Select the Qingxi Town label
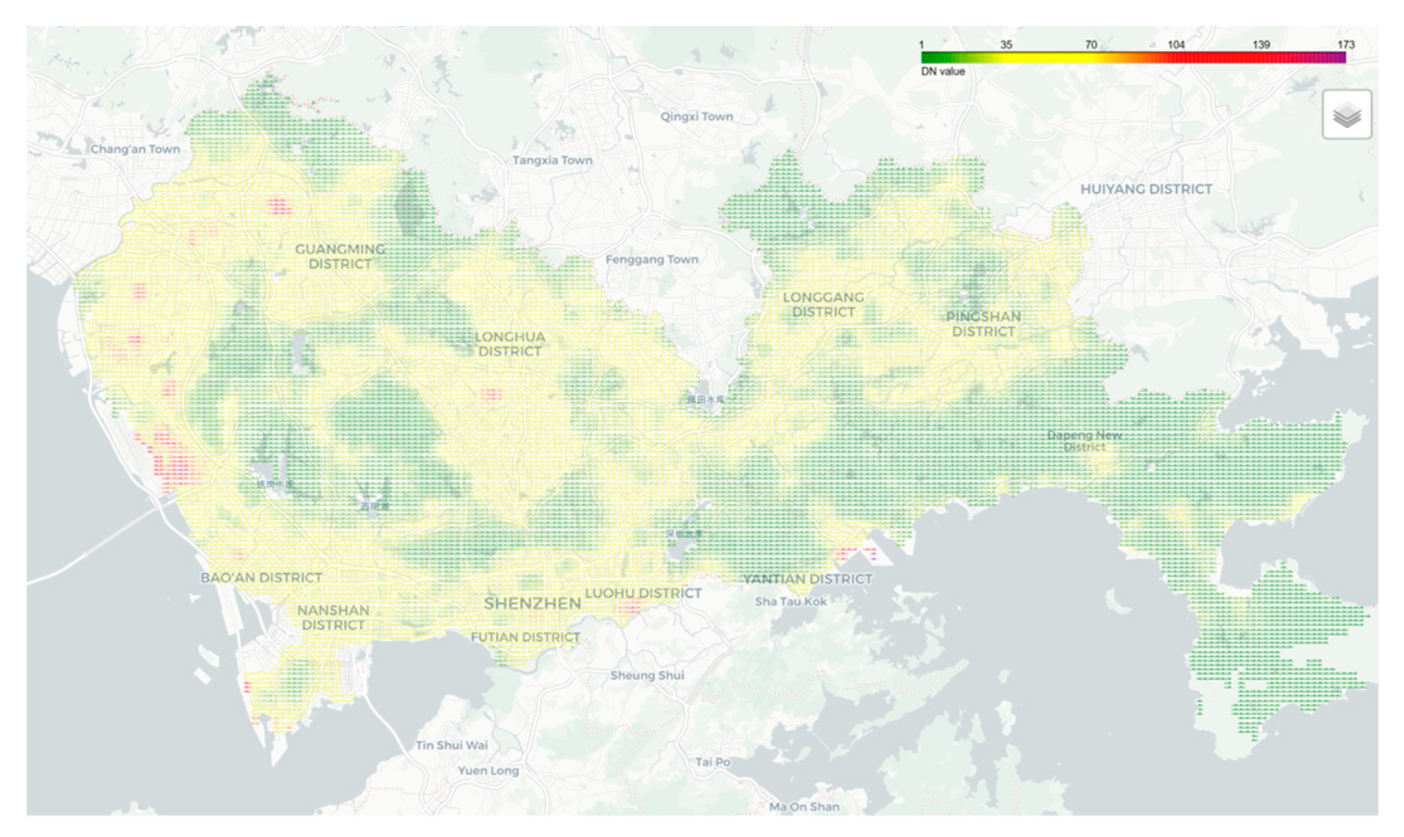Screen dimensions: 1404x837 pyautogui.click(x=696, y=116)
